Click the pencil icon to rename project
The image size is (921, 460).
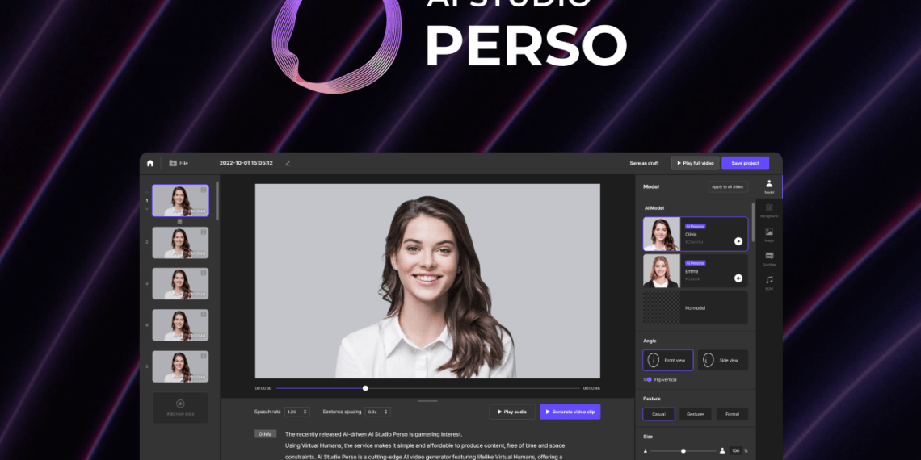[288, 163]
